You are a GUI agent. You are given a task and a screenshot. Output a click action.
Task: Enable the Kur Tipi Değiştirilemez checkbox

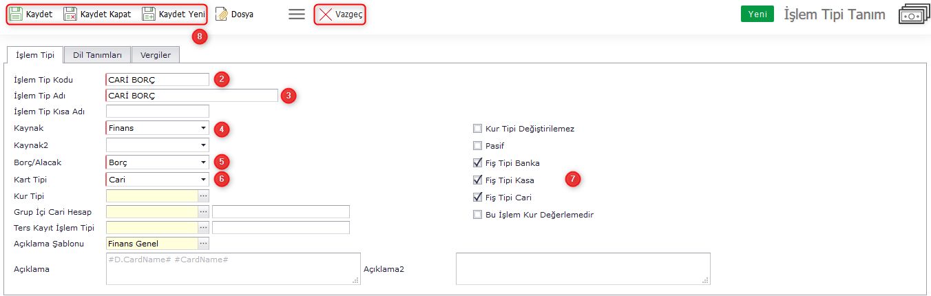click(x=477, y=129)
